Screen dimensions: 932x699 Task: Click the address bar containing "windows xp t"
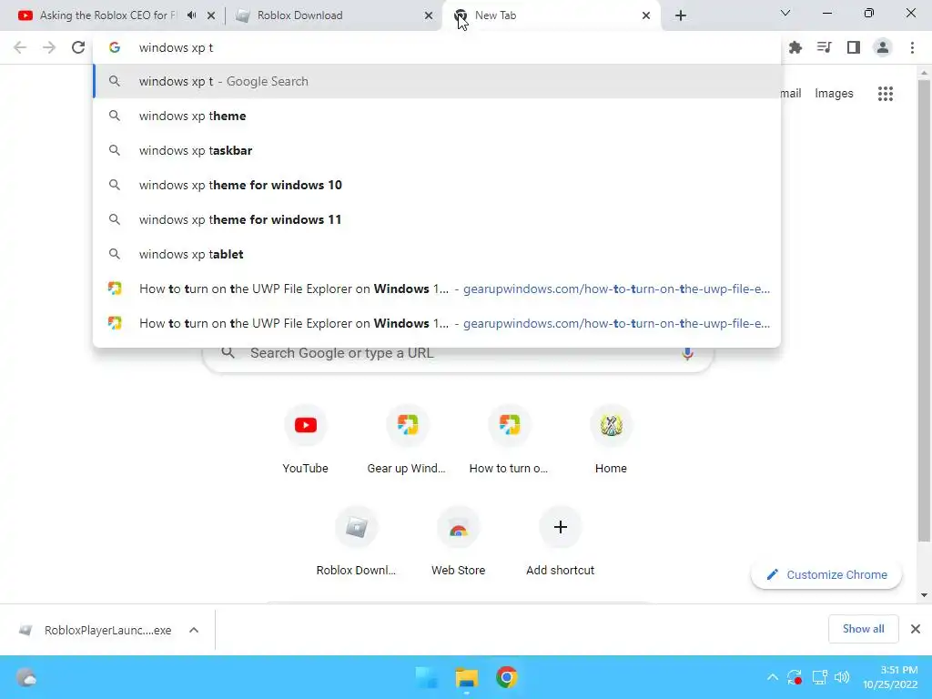pyautogui.click(x=437, y=47)
